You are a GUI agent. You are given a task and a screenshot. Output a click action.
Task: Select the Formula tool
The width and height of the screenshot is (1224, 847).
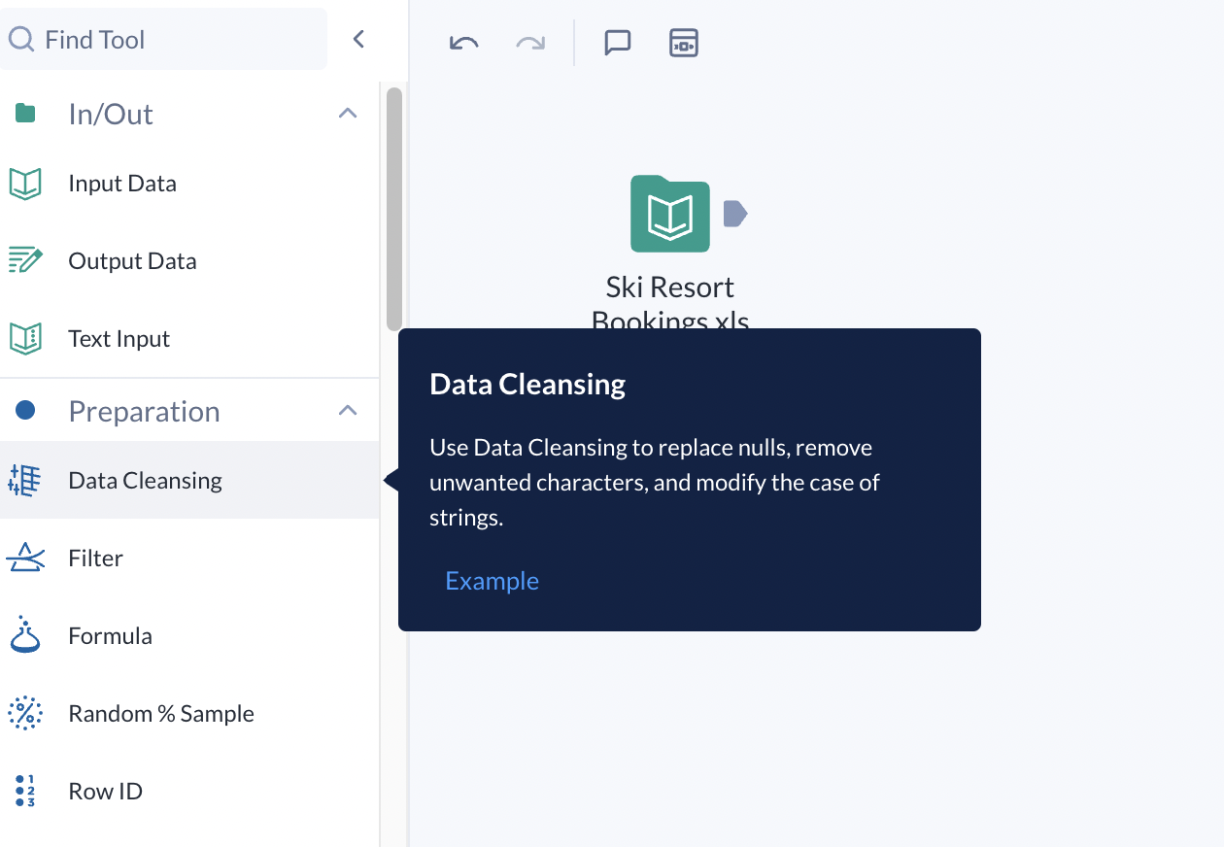pos(110,635)
